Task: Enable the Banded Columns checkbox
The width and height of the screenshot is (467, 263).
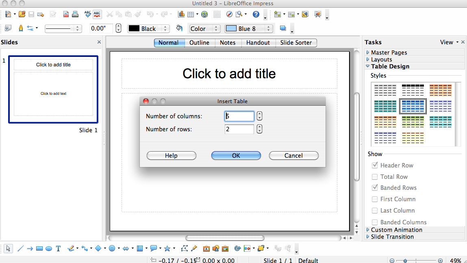Action: 375,222
